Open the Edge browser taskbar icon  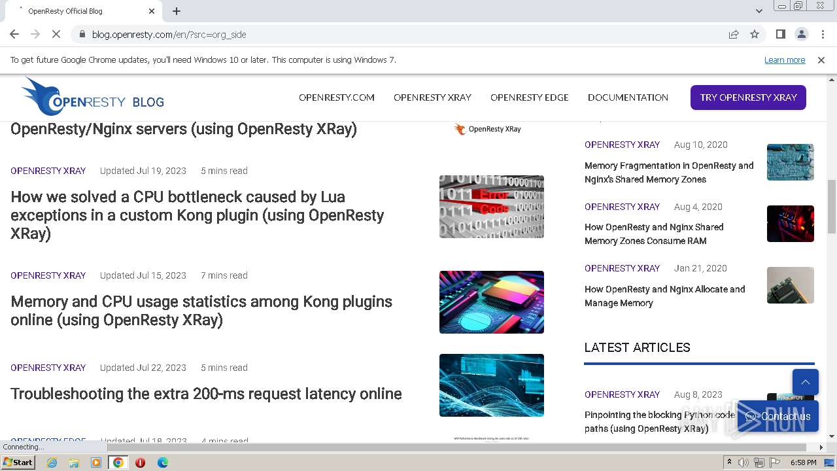coord(162,462)
